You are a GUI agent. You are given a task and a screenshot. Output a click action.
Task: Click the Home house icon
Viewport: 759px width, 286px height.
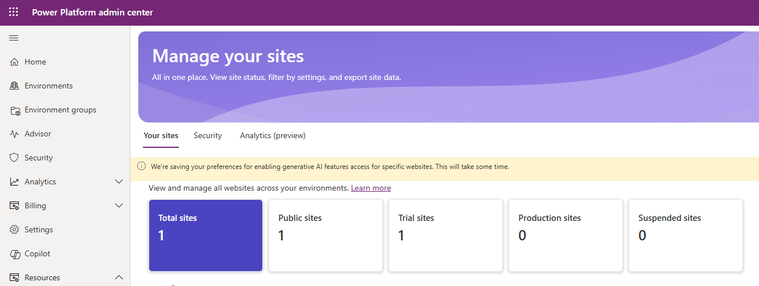tap(15, 62)
